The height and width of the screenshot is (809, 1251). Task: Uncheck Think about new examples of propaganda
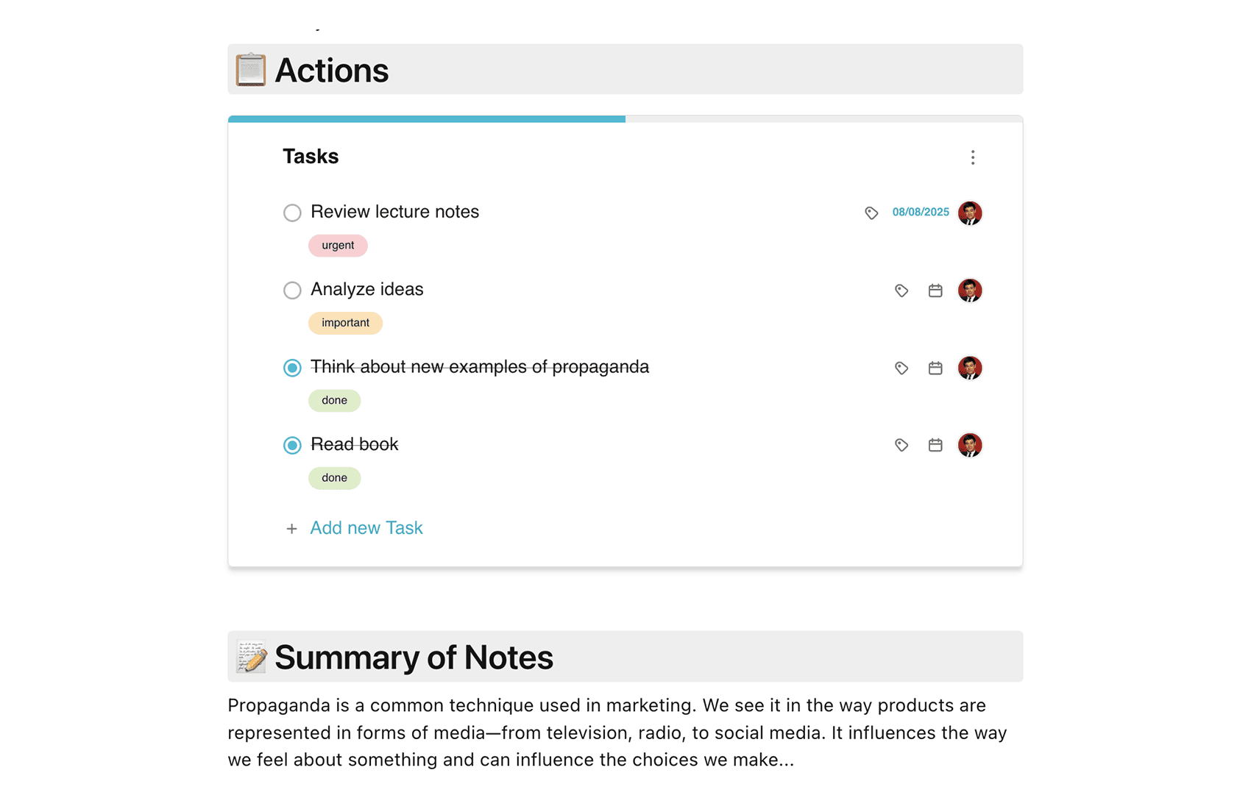point(292,368)
